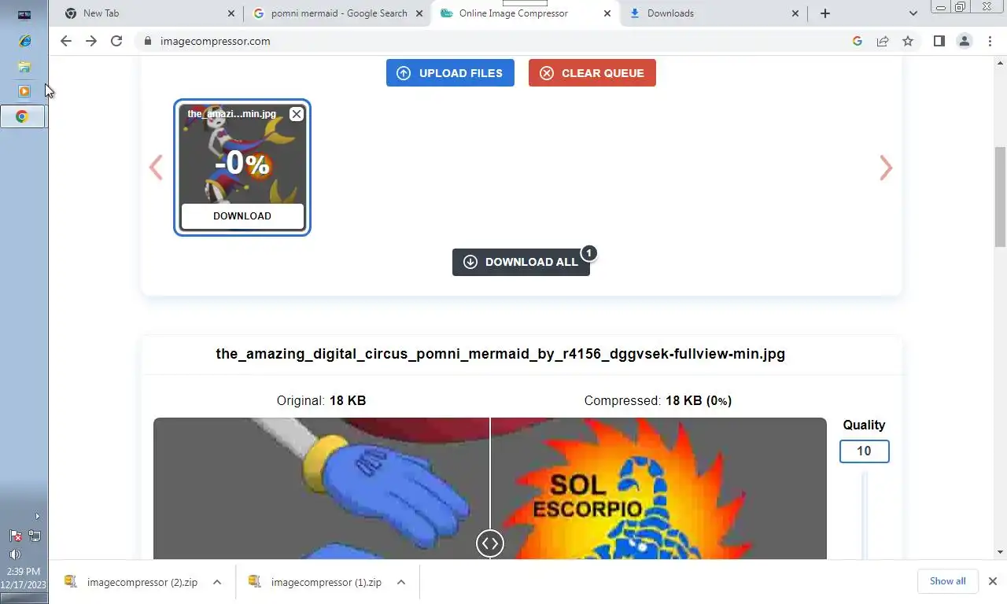Switch to pomni mermaid Google Search tab
The height and width of the screenshot is (604, 1007).
[338, 13]
